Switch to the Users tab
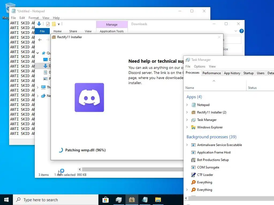Viewport: 274px width, 205px height. [x=261, y=73]
